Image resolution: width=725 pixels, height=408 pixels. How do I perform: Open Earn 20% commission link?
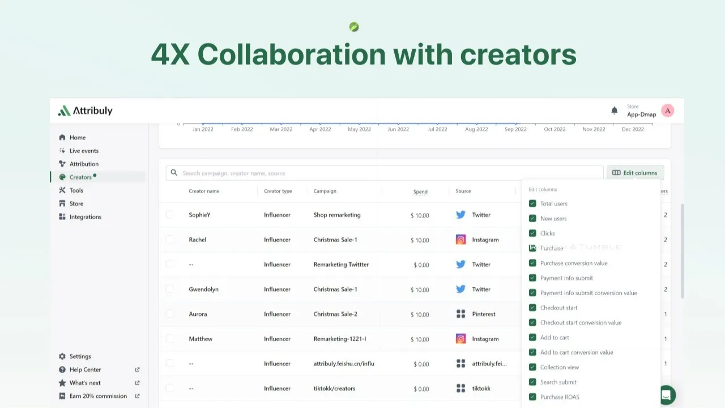coord(98,396)
